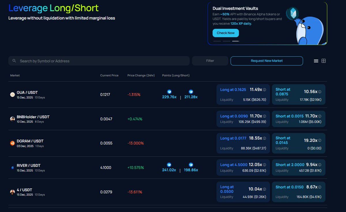Click GUA short points cube icon
The image size is (346, 212).
coord(191,92)
